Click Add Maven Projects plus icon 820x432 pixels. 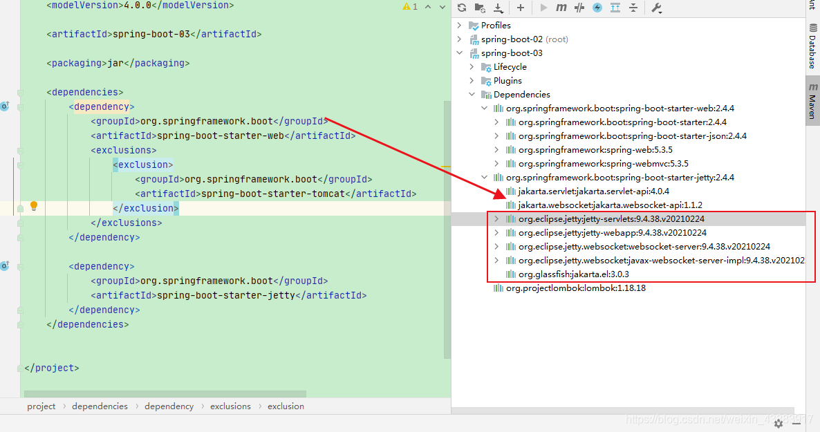521,8
